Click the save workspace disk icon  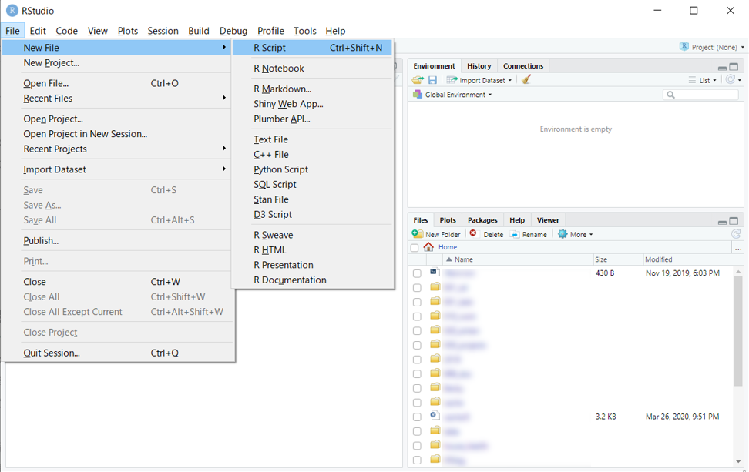[x=432, y=80]
